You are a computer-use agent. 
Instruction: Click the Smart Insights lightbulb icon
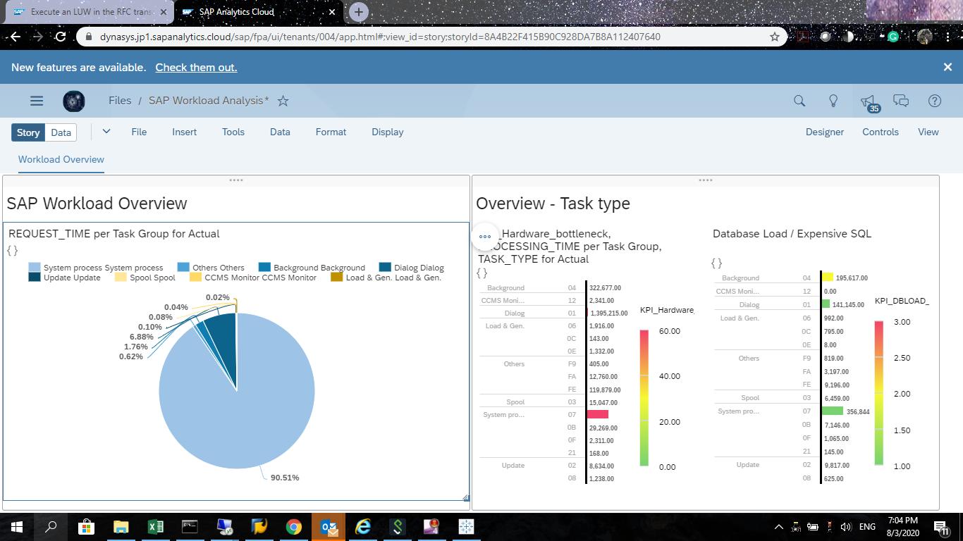[x=833, y=101]
